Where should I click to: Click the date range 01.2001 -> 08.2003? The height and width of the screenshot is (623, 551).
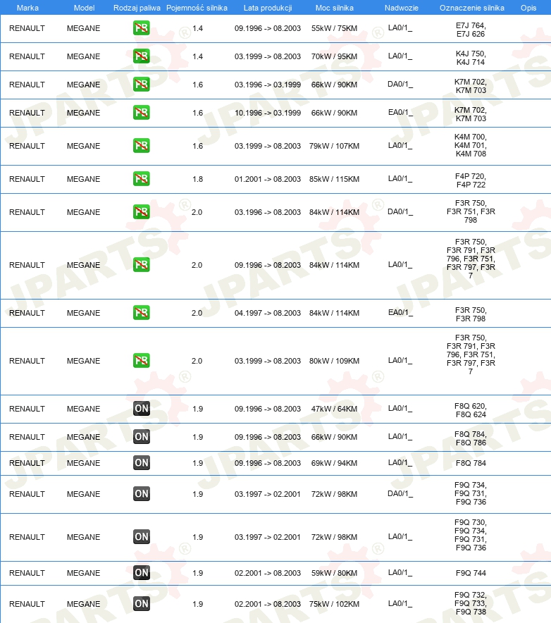(268, 179)
